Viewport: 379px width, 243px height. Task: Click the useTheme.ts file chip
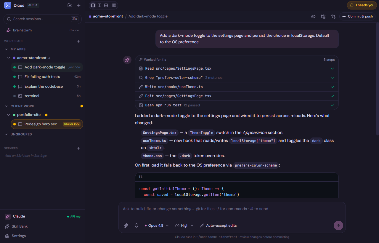[155, 141]
